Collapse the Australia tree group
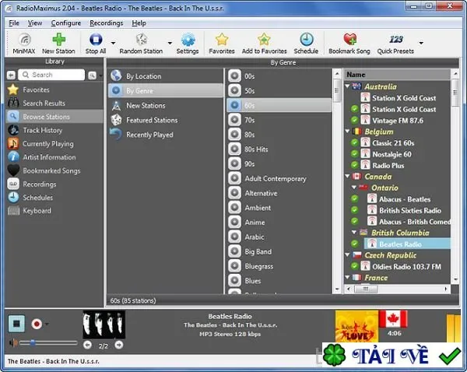The width and height of the screenshot is (467, 372). [347, 86]
